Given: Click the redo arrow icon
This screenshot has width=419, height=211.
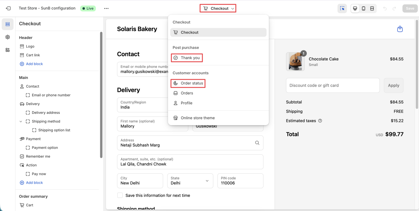Looking at the screenshot, I should coord(394,8).
